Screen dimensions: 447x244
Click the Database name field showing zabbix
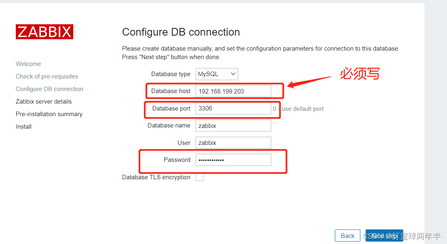pyautogui.click(x=233, y=125)
